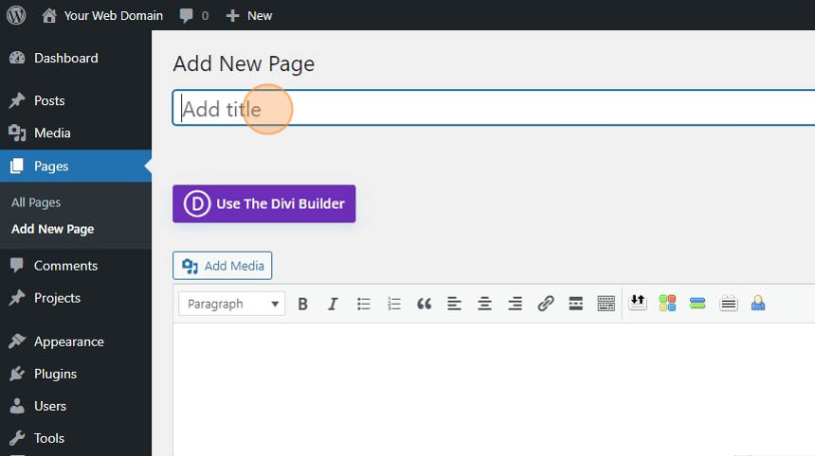Click the Users person icon
This screenshot has height=456, width=815.
tap(17, 406)
